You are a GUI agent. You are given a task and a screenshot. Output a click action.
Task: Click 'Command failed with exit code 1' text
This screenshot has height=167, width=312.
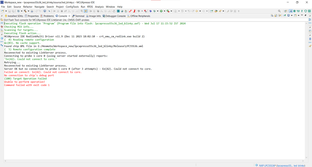click(27, 85)
